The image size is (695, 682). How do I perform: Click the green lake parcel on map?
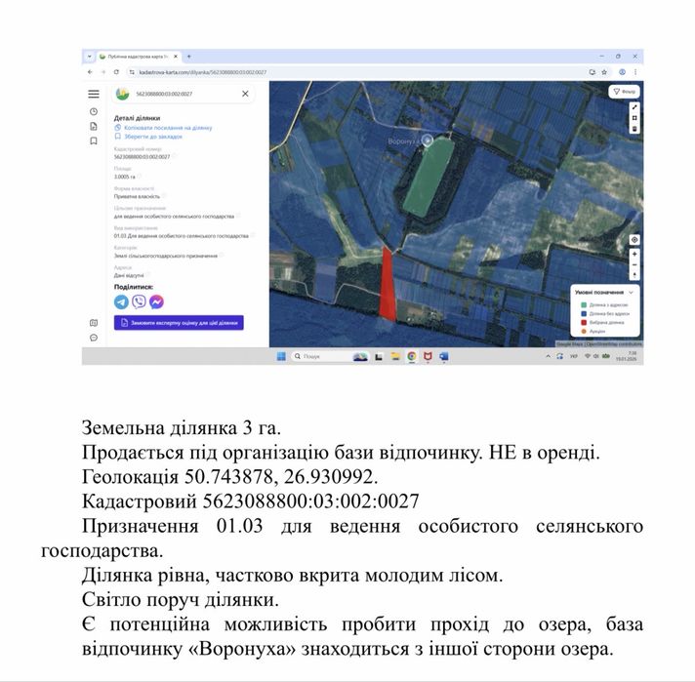(x=429, y=178)
